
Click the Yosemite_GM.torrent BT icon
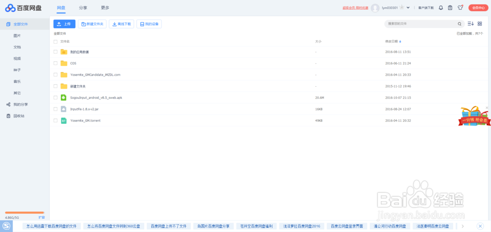(64, 120)
